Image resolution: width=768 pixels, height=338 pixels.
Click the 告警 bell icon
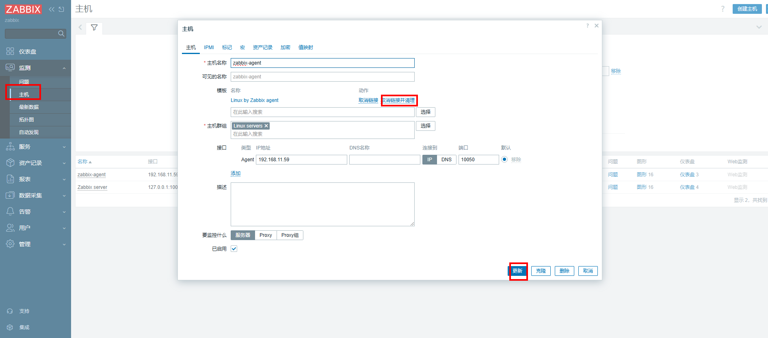click(x=10, y=212)
